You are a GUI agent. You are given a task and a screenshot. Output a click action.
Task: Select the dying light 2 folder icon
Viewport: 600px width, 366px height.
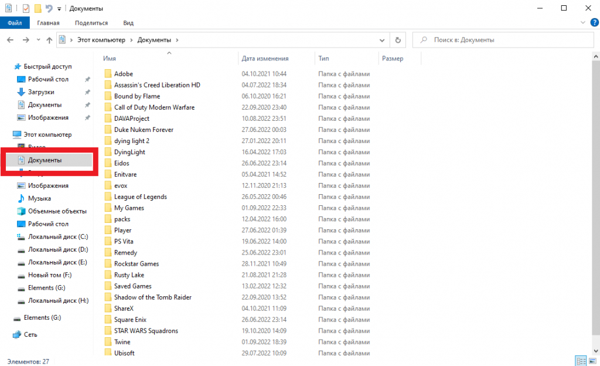pyautogui.click(x=108, y=141)
